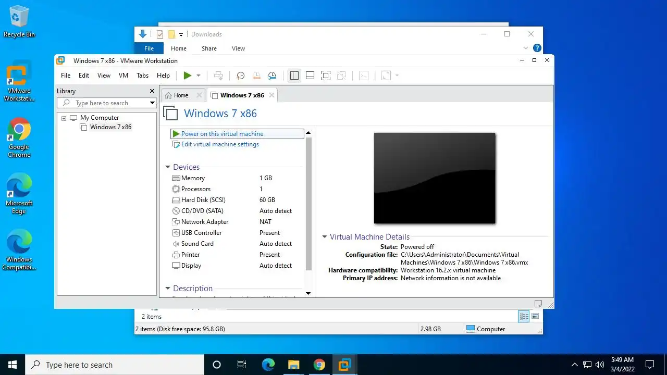Close the Home tab

point(199,95)
